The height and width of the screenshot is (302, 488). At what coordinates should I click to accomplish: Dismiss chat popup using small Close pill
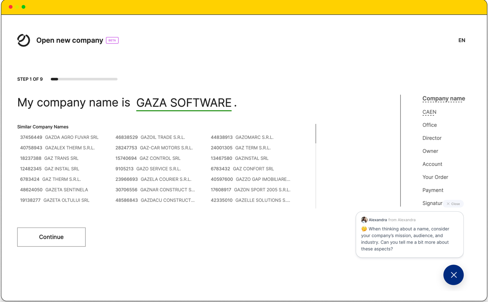[453, 204]
